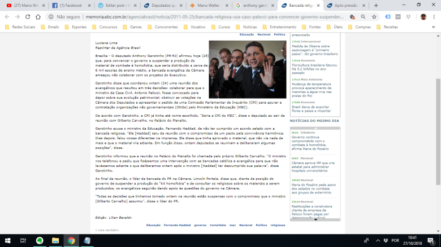Switch to the Facebook tab
This screenshot has height=247, width=441.
tap(68, 5)
